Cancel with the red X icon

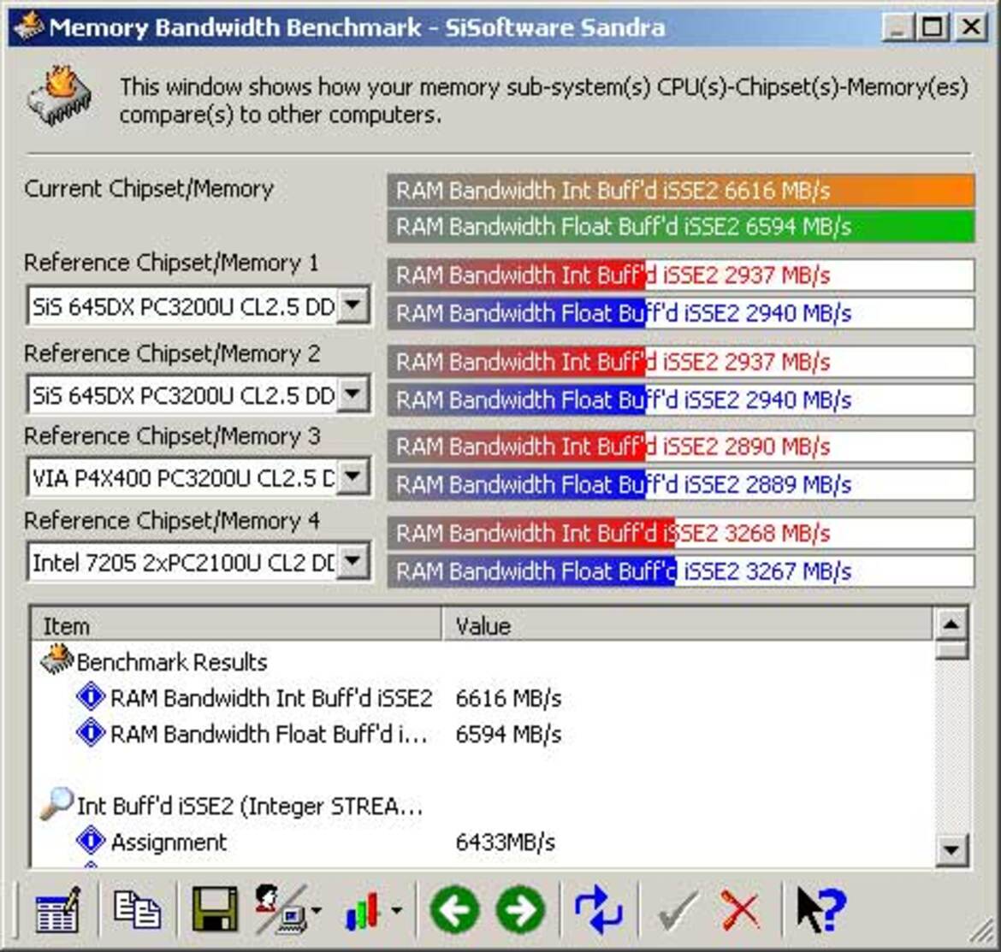click(741, 909)
